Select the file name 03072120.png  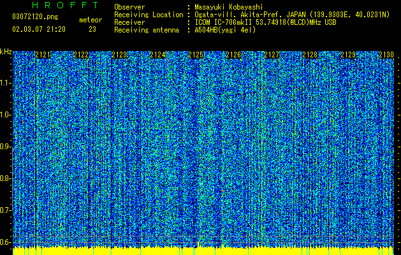[35, 17]
